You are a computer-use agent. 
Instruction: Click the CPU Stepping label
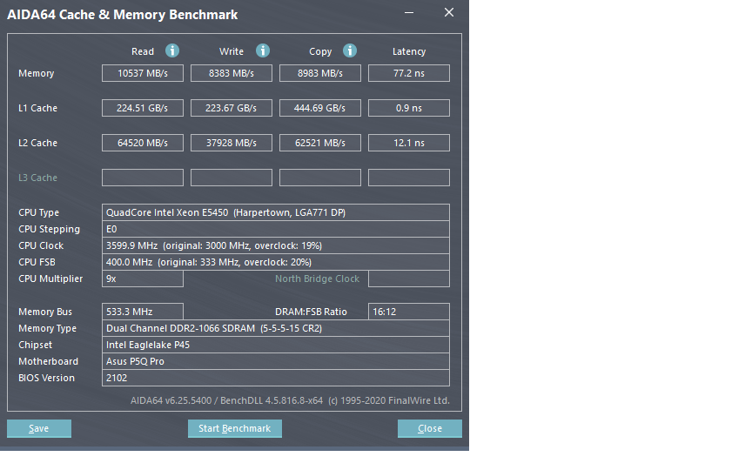click(x=49, y=229)
